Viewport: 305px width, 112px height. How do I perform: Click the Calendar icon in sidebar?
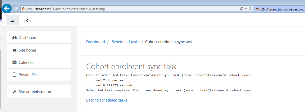click(x=14, y=62)
